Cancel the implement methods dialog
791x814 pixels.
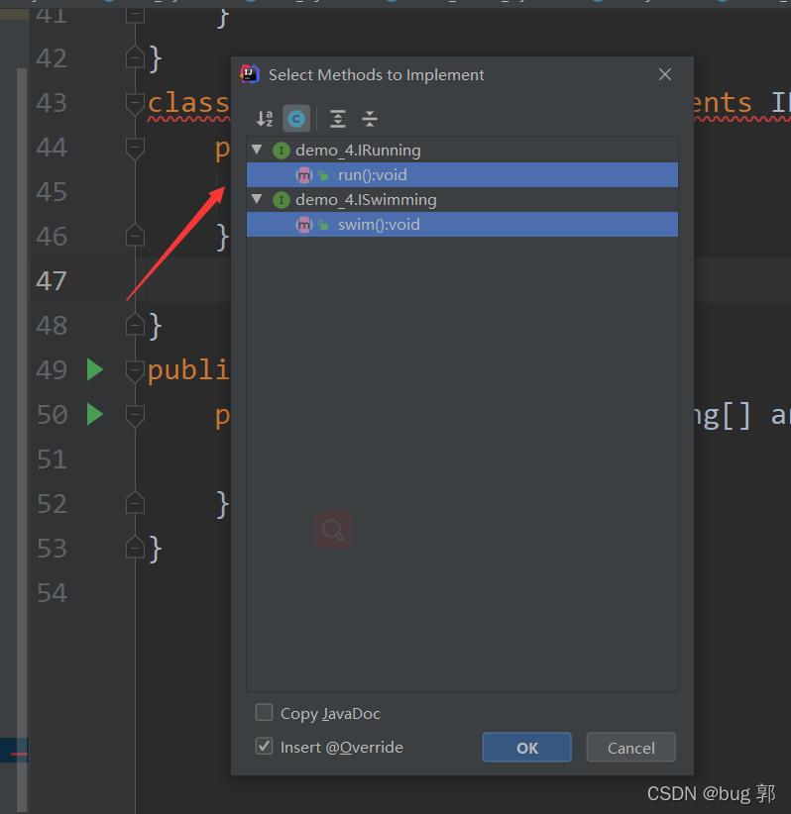coord(631,748)
